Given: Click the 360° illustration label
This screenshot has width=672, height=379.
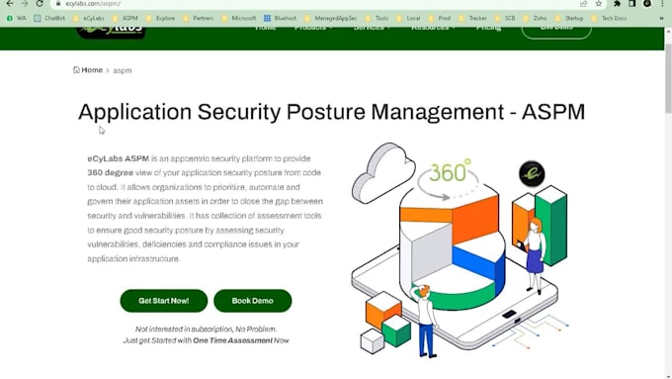Looking at the screenshot, I should [x=450, y=171].
